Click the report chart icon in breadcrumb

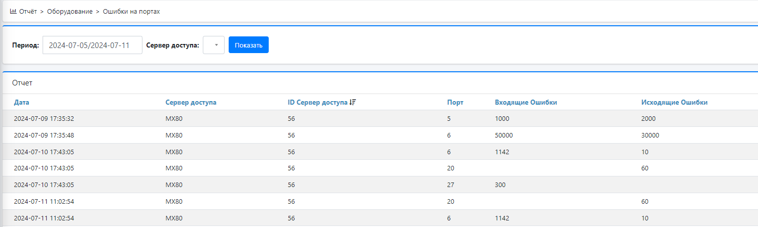coord(14,11)
